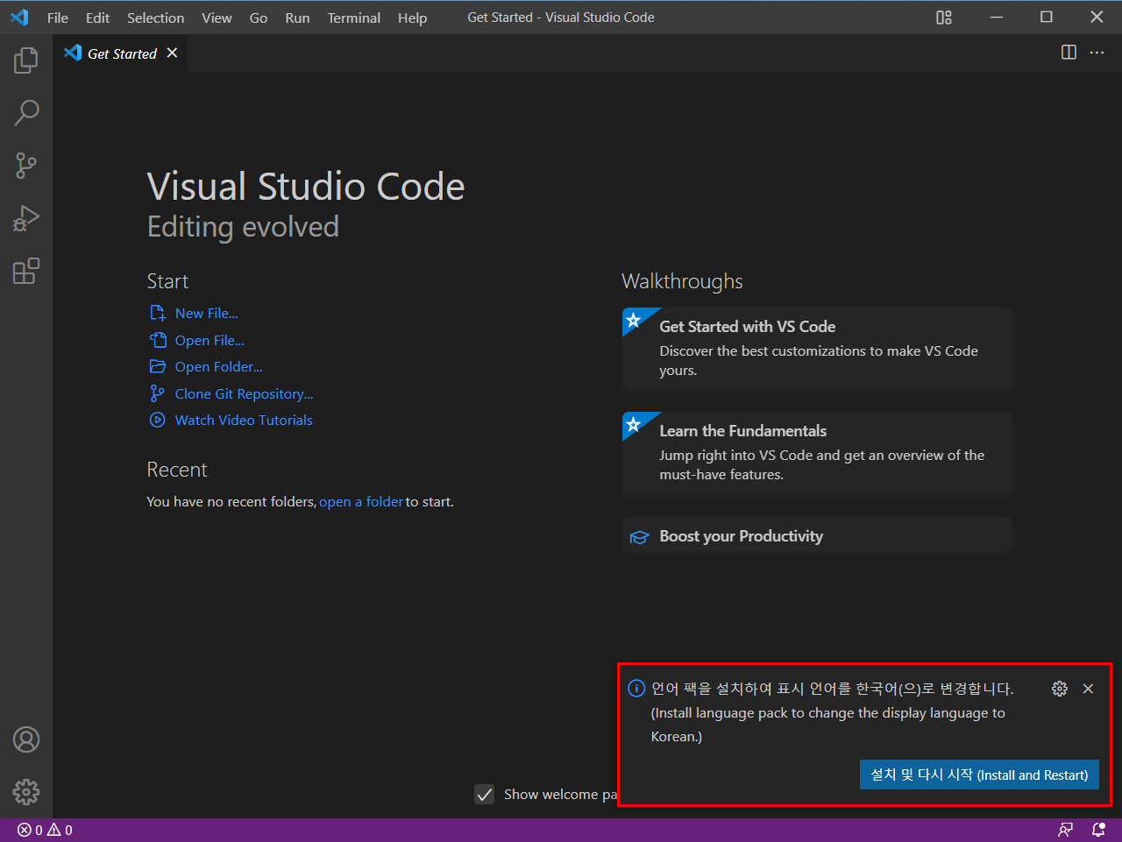Open the Manage gear in activity bar
1122x842 pixels.
(x=26, y=792)
